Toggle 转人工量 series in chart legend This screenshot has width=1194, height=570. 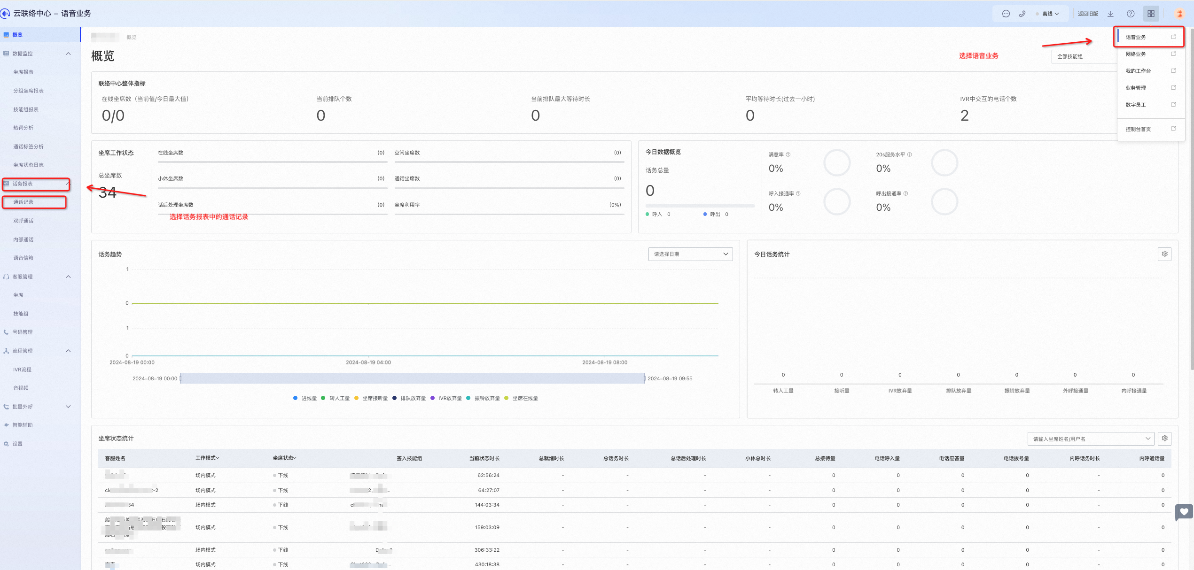(335, 398)
